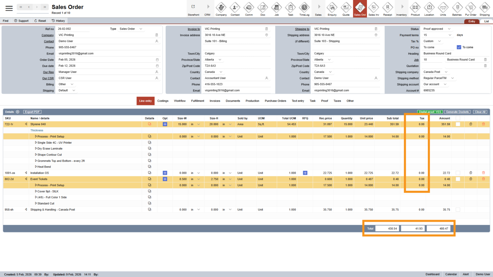Click the Export PDF button
Image resolution: width=493 pixels, height=277 pixels.
(32, 112)
